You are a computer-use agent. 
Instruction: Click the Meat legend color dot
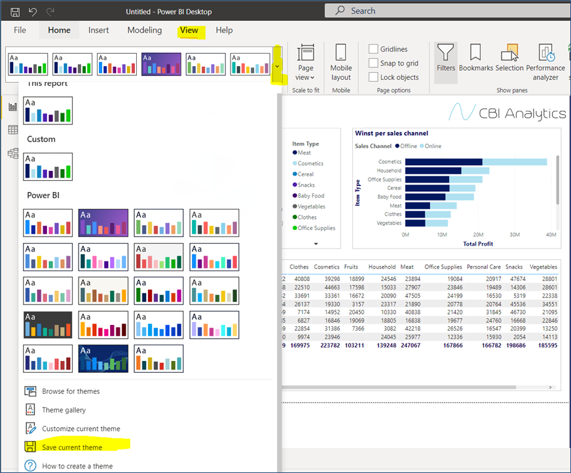295,153
